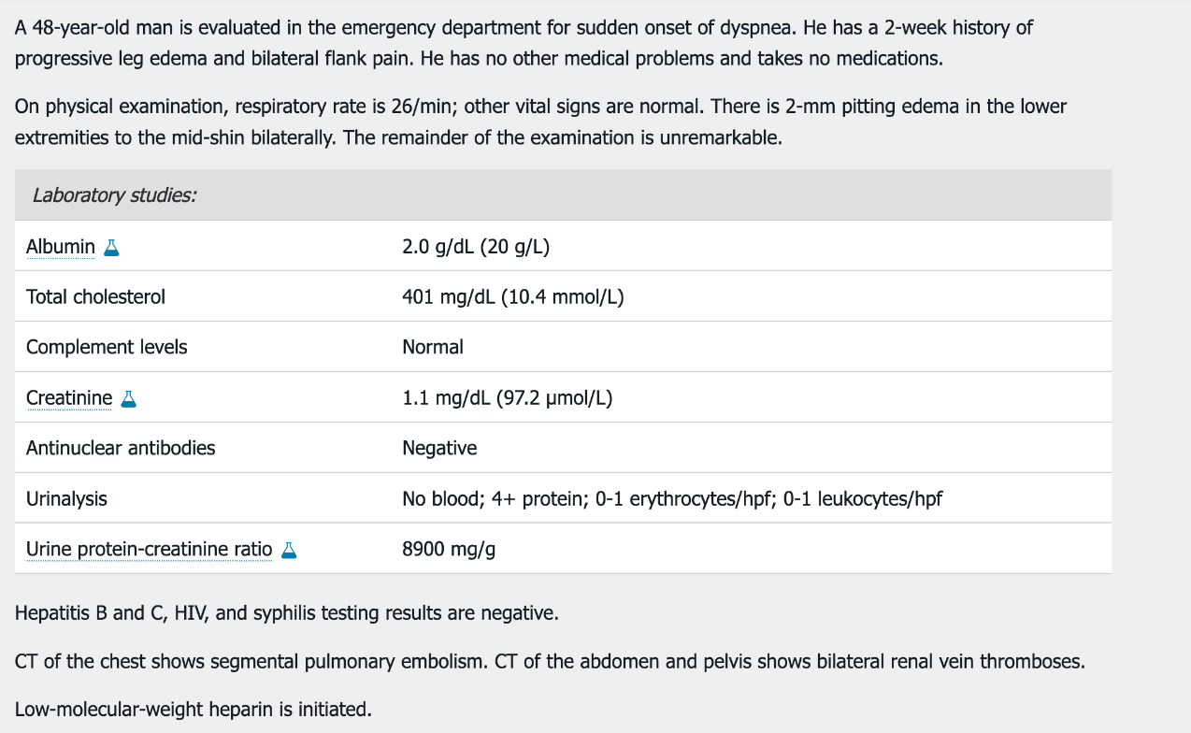The height and width of the screenshot is (733, 1191).
Task: Select the Laboratory studies table header
Action: [x=563, y=195]
